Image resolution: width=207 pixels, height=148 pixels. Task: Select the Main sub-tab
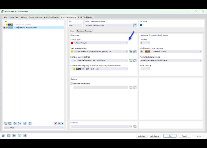click(72, 31)
